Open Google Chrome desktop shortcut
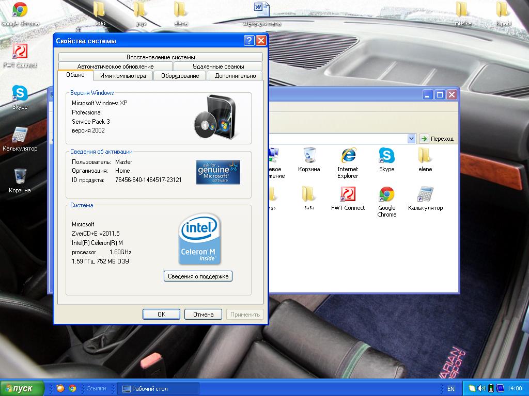 tap(20, 10)
